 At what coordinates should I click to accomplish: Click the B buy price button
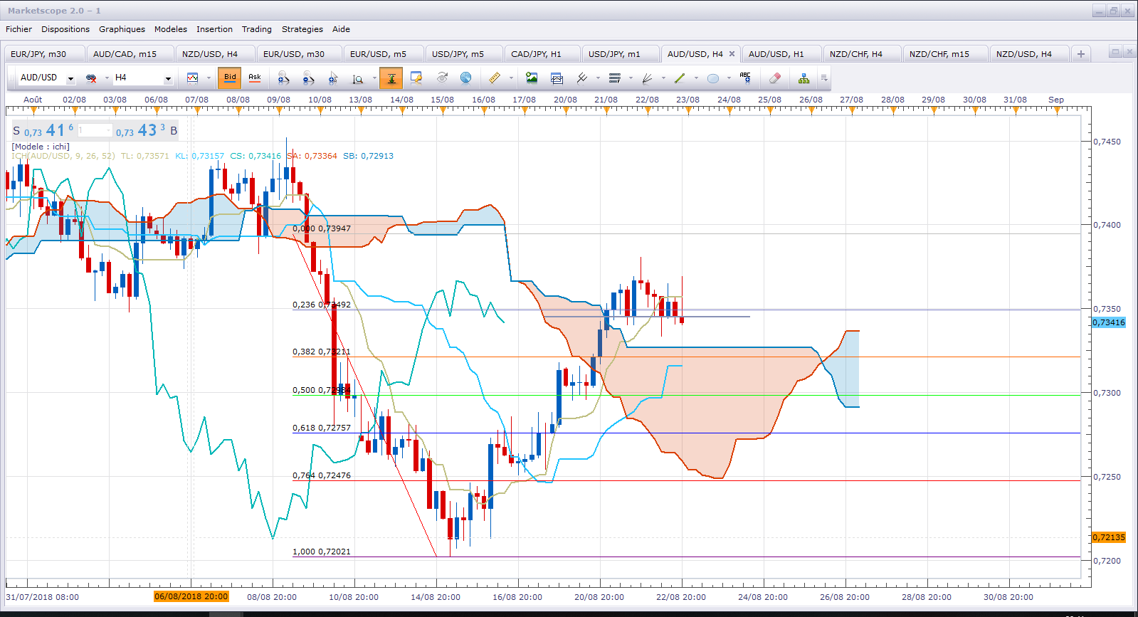pyautogui.click(x=146, y=130)
